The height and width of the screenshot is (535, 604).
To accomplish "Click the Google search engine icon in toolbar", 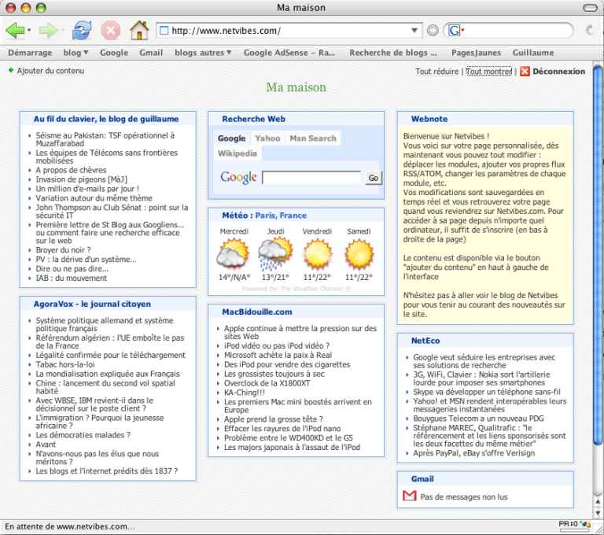I will (x=454, y=30).
